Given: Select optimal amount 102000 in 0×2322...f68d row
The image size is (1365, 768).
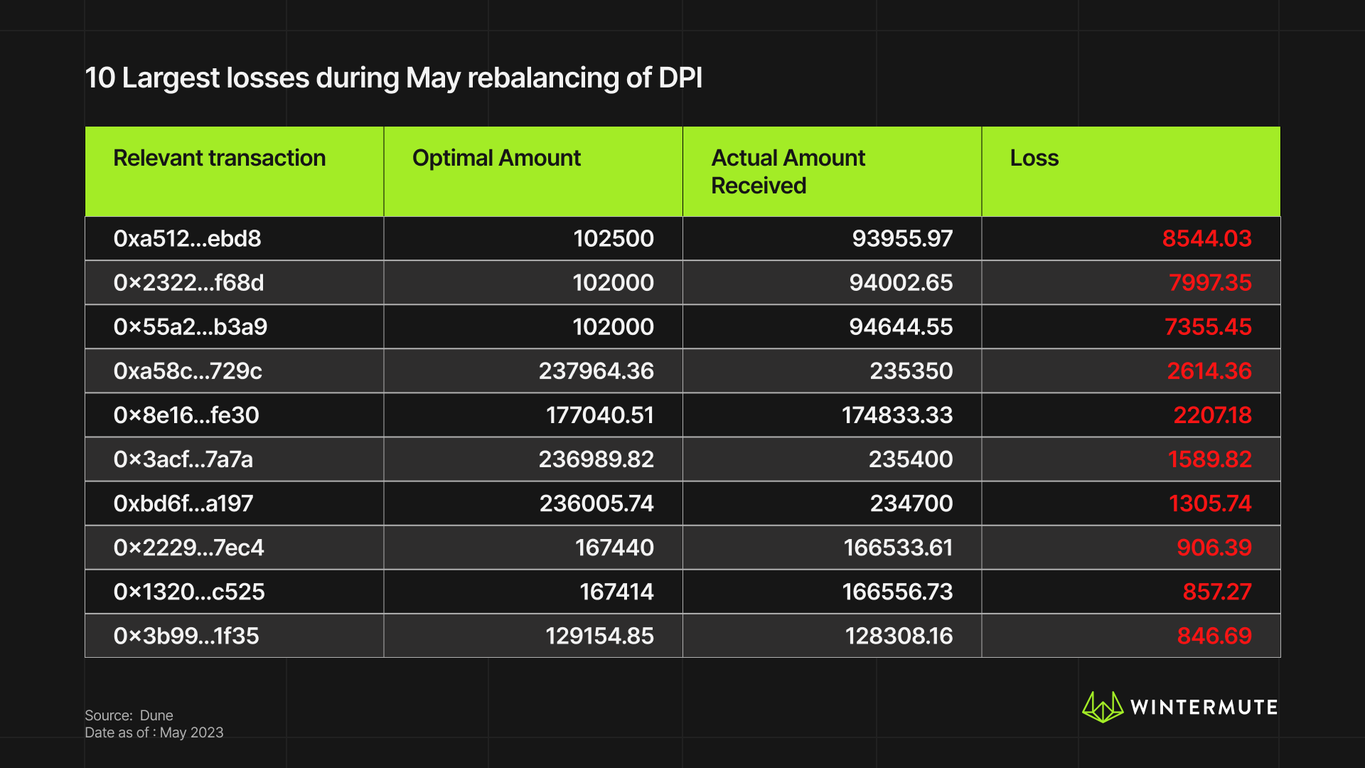Looking at the screenshot, I should coord(613,282).
